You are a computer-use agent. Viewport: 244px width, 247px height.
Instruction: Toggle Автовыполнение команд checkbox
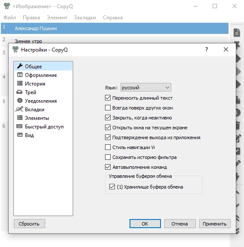[x=108, y=167]
